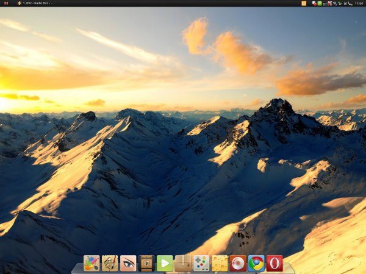The width and height of the screenshot is (366, 274).
Task: Click the orange square panel icon
Action: coord(304,3)
